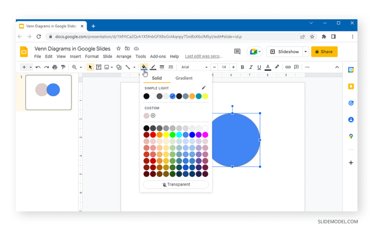Open the 'Last edit was seco...' link
The width and height of the screenshot is (373, 231).
click(x=204, y=56)
